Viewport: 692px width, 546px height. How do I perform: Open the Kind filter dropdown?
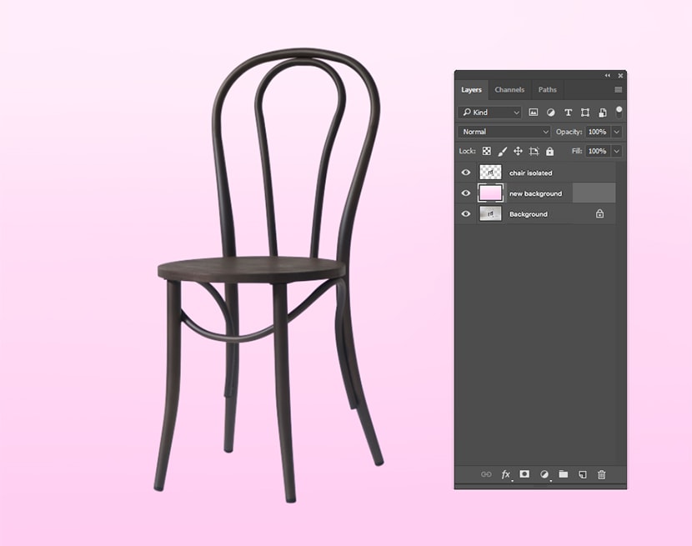489,113
